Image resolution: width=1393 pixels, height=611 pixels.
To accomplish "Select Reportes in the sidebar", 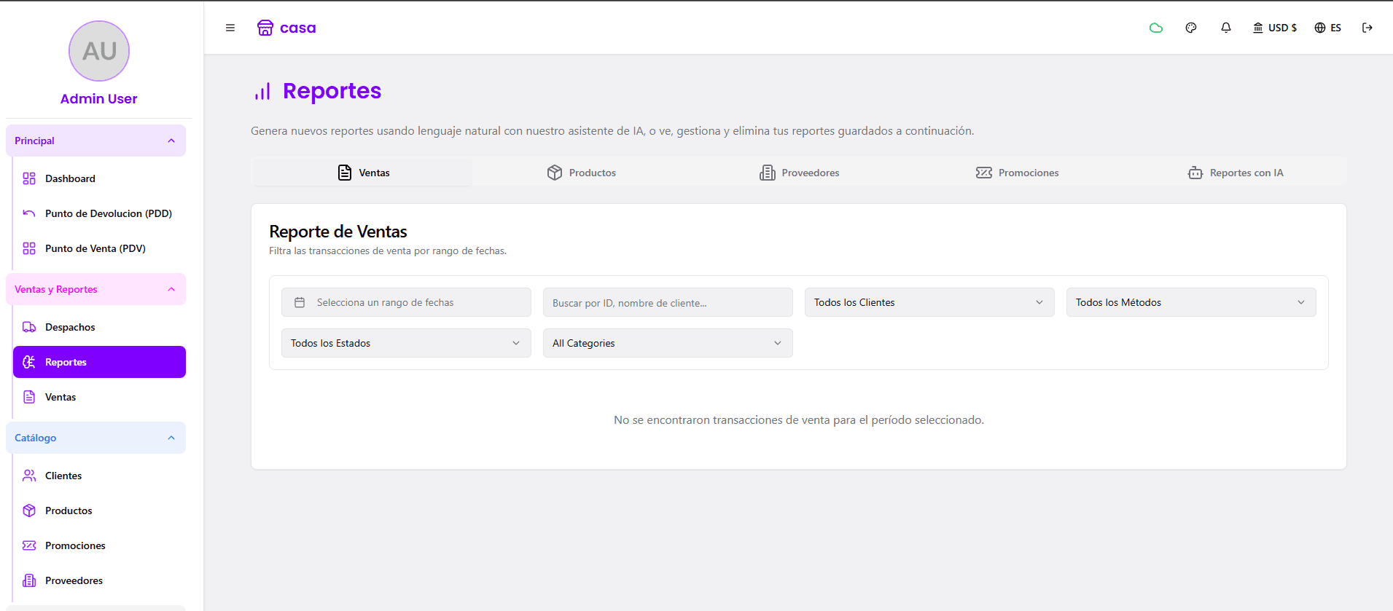I will pyautogui.click(x=99, y=362).
